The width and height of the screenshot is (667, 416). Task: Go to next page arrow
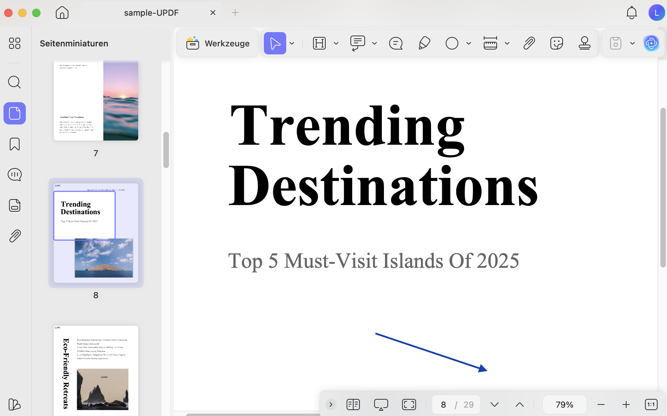[494, 404]
